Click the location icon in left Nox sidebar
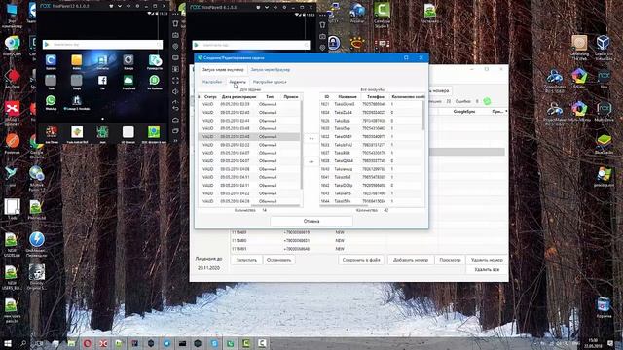Screen dimensions: 623x350 pyautogui.click(x=175, y=46)
